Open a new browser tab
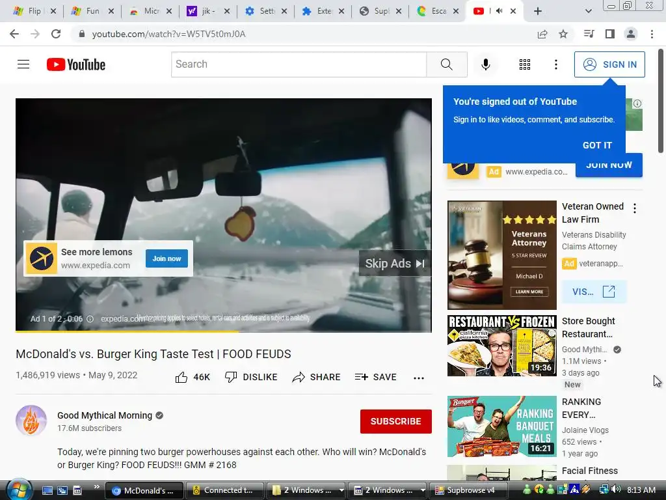The image size is (666, 500). (538, 11)
